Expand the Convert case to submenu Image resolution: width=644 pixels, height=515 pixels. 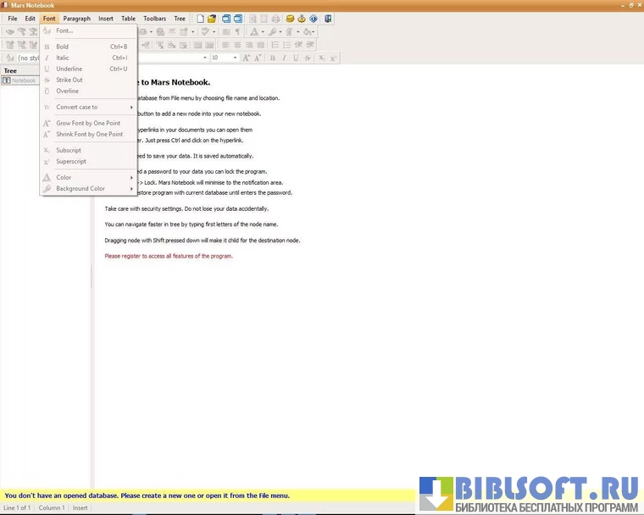pyautogui.click(x=77, y=107)
